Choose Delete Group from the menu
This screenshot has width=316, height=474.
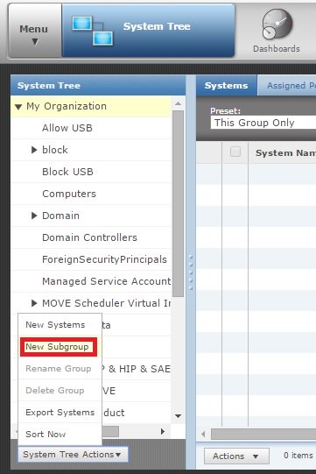coord(60,390)
